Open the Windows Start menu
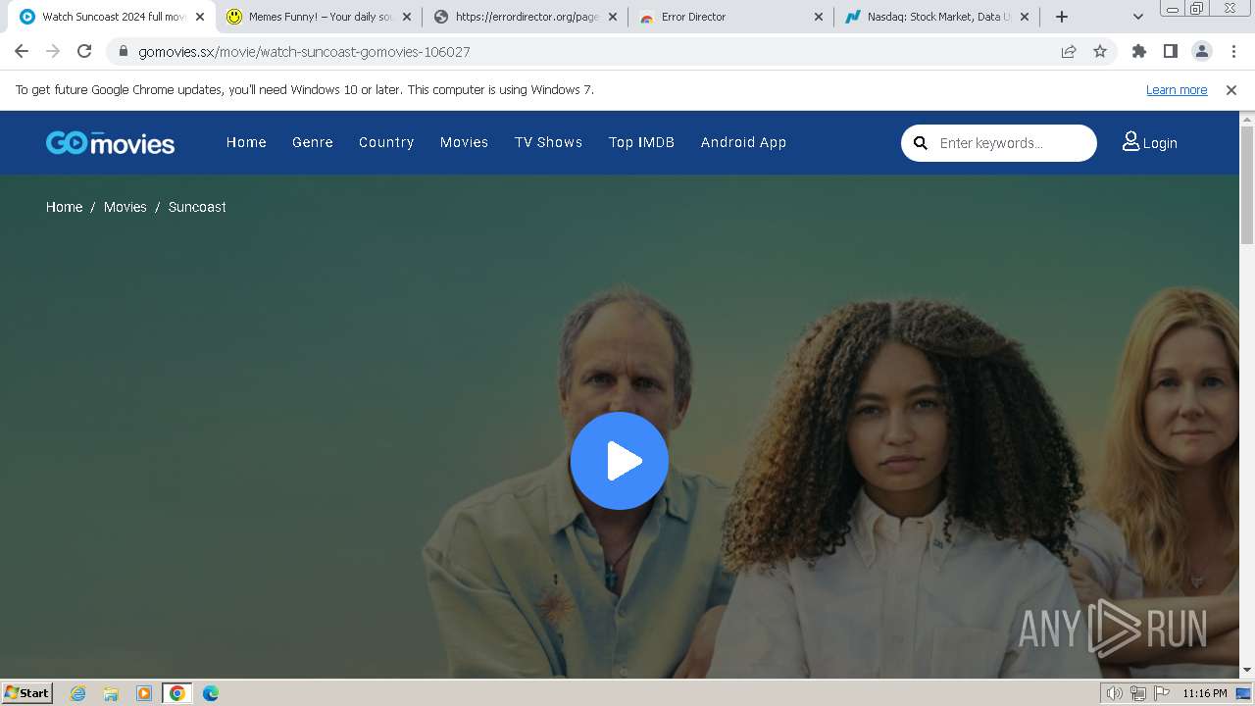The image size is (1255, 706). pyautogui.click(x=27, y=693)
